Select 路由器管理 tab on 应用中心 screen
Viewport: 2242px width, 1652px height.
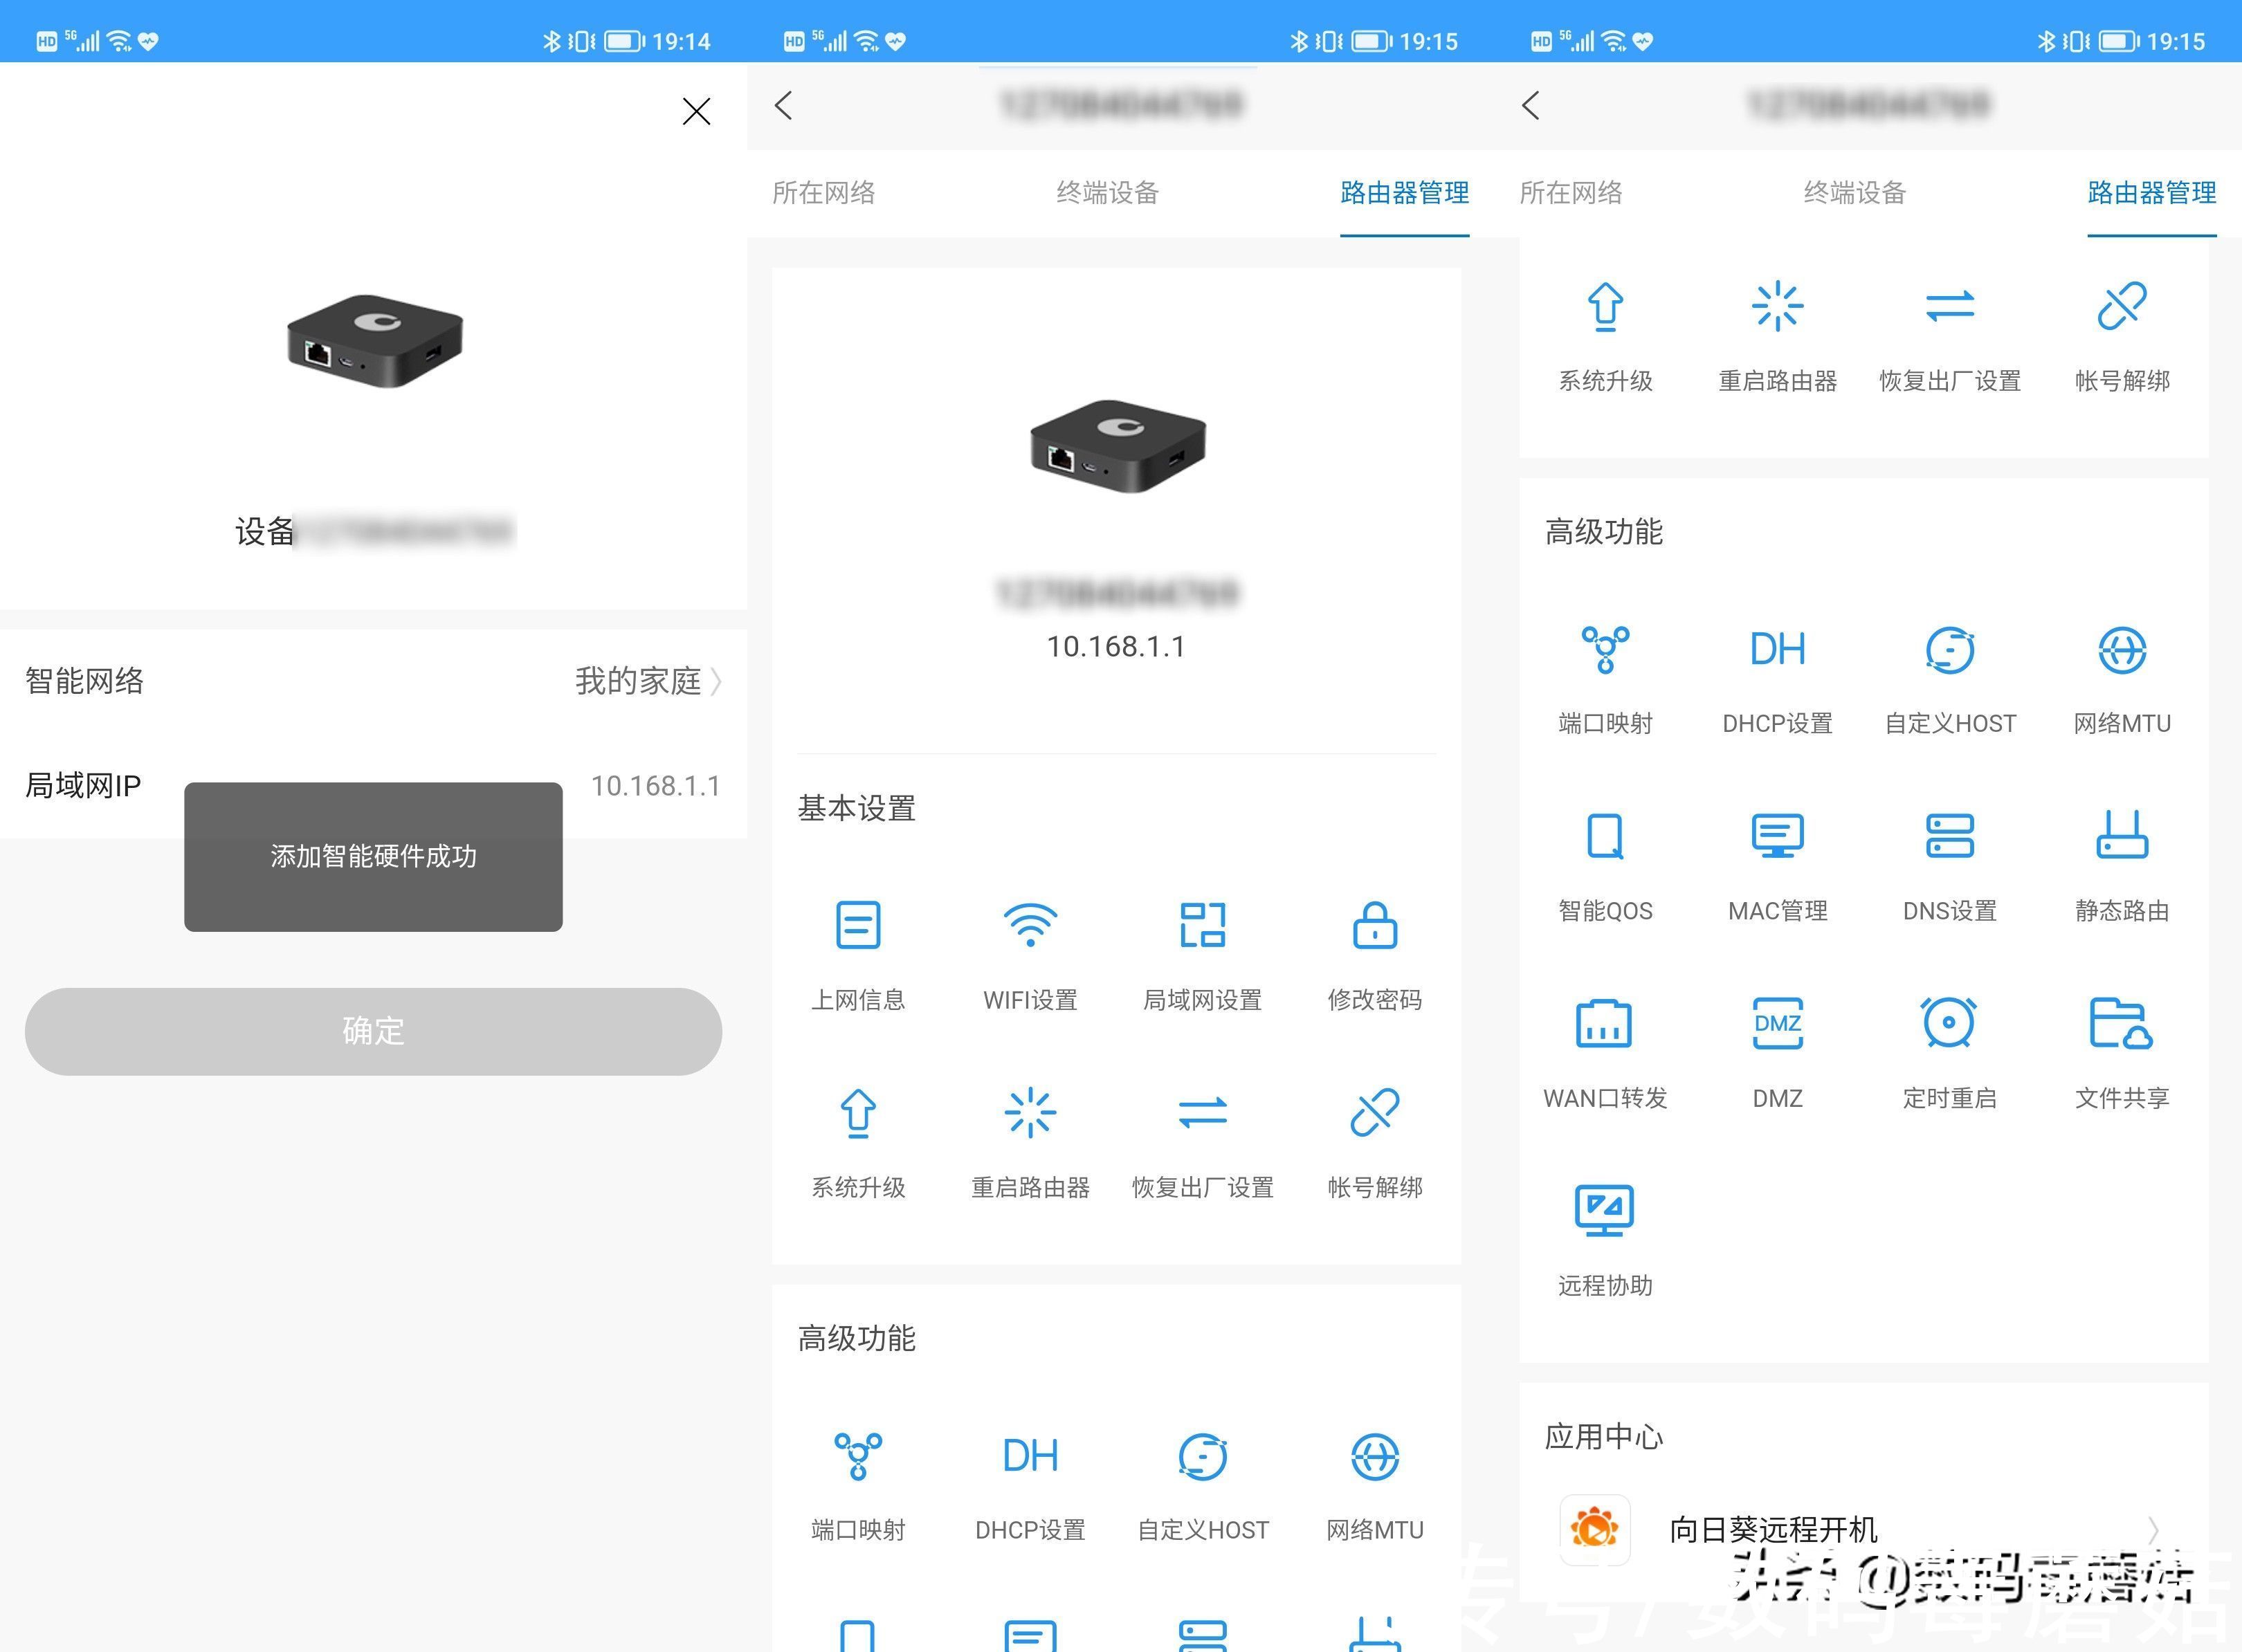[x=2152, y=192]
